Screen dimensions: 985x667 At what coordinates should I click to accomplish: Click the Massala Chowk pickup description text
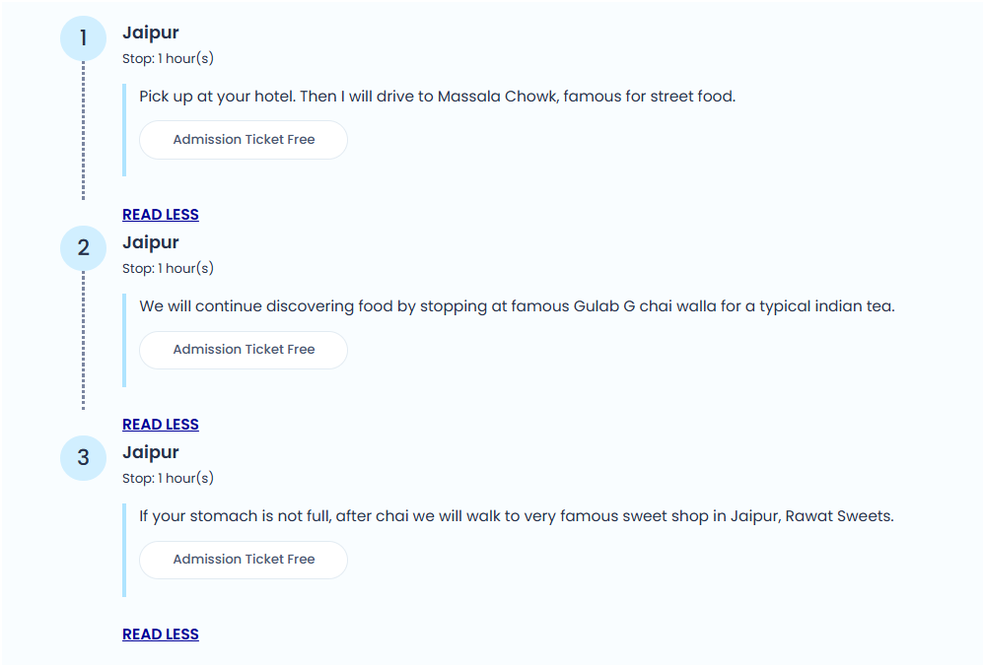click(437, 97)
